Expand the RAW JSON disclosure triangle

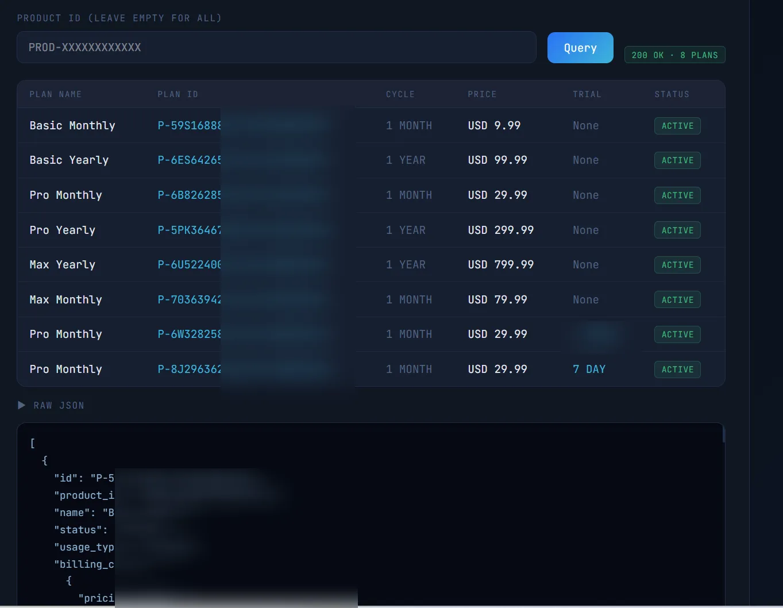click(22, 405)
